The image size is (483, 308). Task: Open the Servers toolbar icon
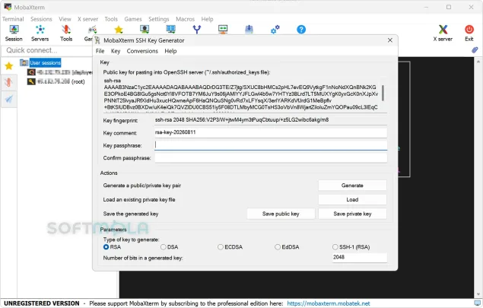click(x=40, y=33)
